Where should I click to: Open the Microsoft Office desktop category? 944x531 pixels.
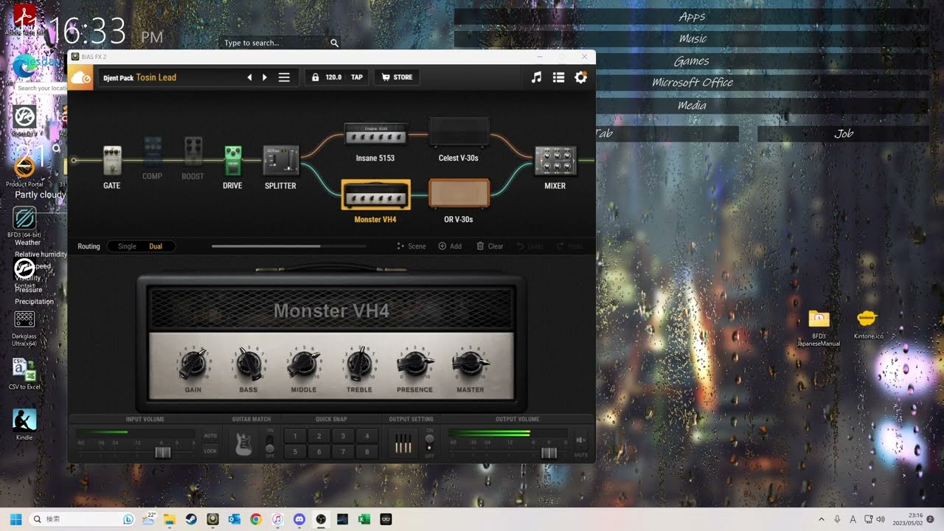click(692, 83)
